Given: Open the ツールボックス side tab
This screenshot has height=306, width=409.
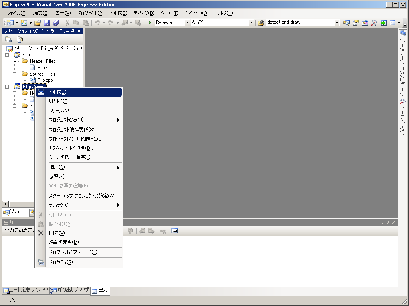Looking at the screenshot, I should [403, 117].
